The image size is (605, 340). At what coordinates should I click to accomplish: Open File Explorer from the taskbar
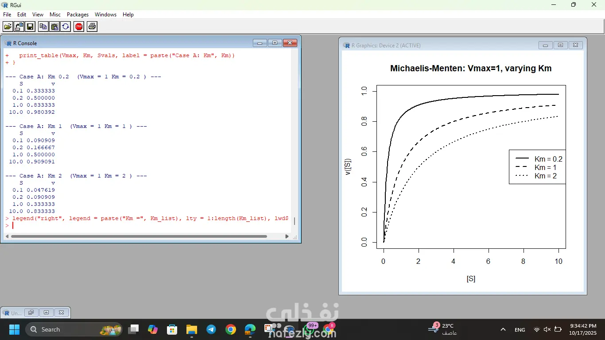point(192,329)
